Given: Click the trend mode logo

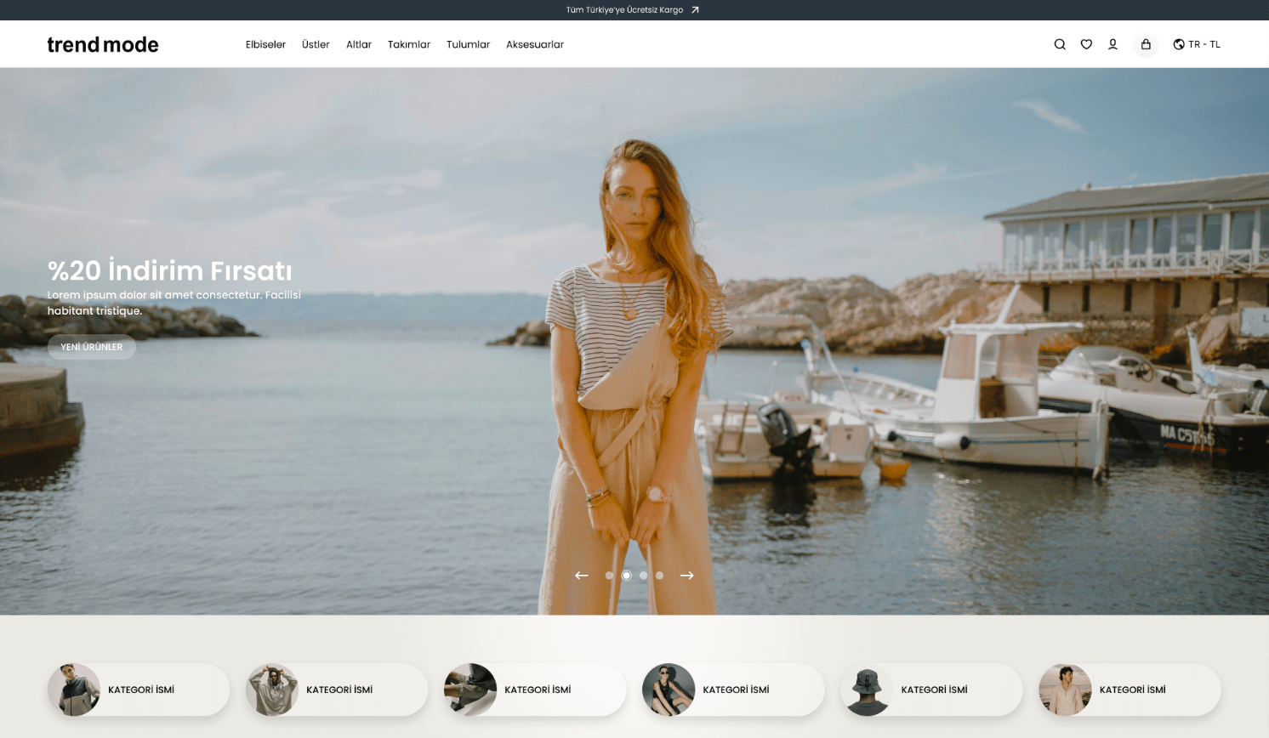Looking at the screenshot, I should tap(103, 44).
